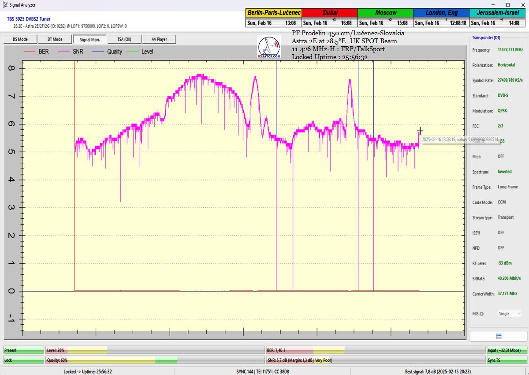529x375 pixels.
Task: Click the crosshair cursor marker on graph
Action: point(420,131)
